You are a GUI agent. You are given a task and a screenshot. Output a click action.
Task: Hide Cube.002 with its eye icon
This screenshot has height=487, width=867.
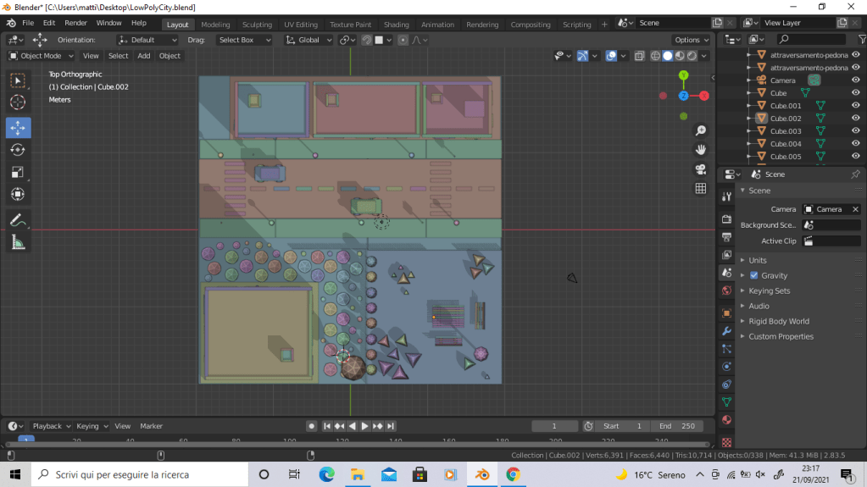(855, 119)
